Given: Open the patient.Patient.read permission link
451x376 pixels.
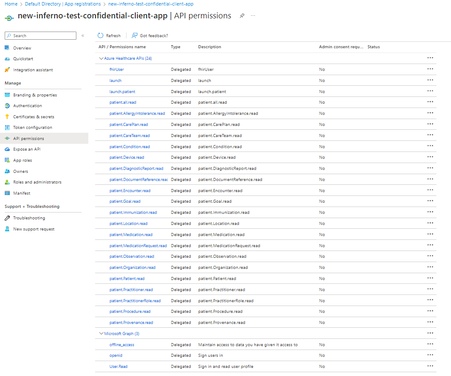Looking at the screenshot, I should 127,279.
